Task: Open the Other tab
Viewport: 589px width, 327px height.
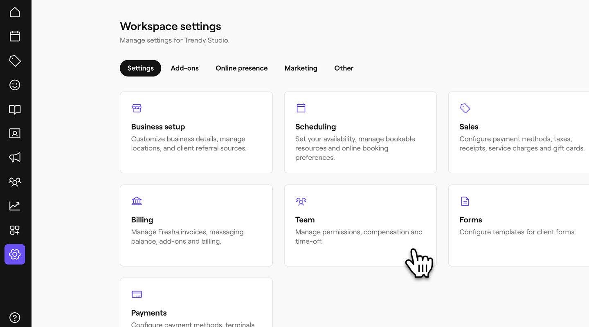Action: click(x=344, y=68)
